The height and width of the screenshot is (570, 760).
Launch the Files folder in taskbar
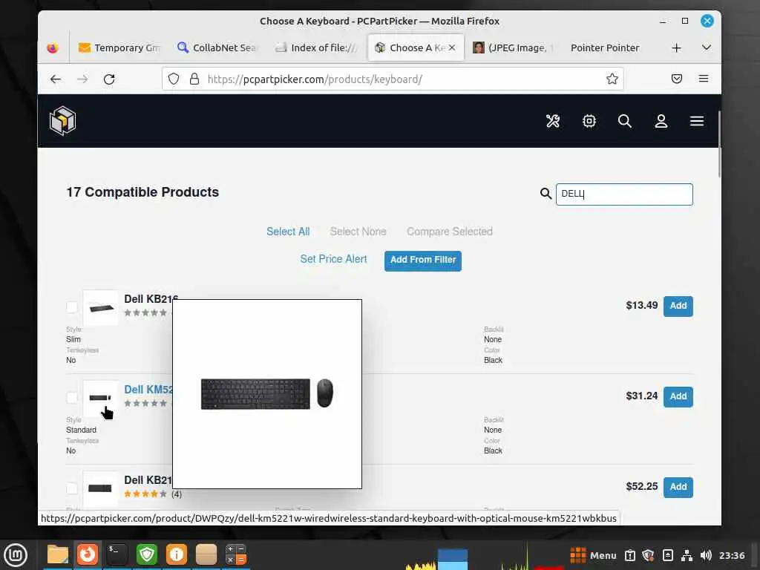tap(58, 555)
